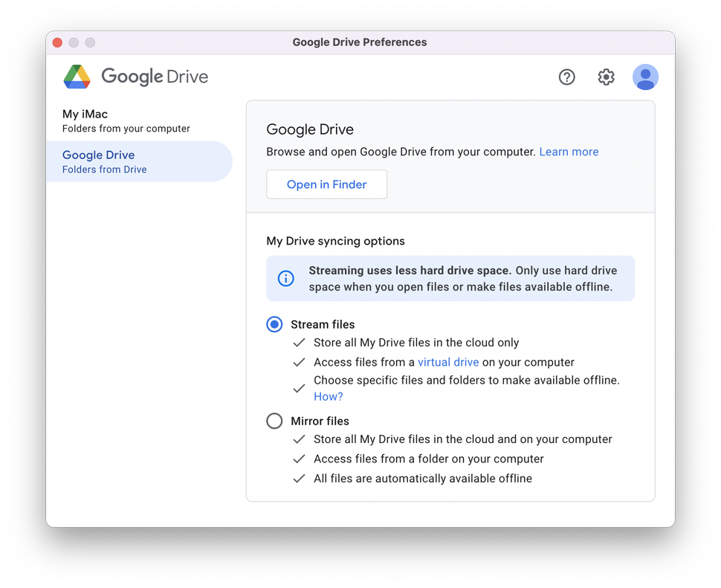Click the Google Drive Preferences title bar

click(360, 42)
